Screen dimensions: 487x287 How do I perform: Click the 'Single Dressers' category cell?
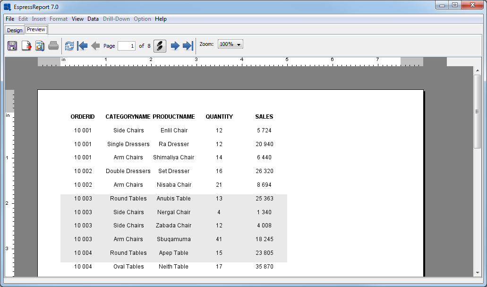[128, 144]
